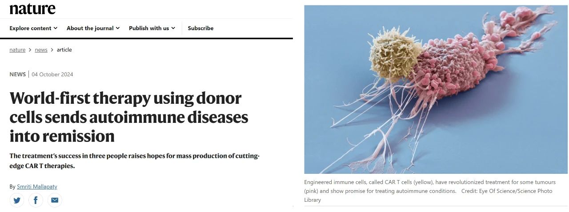Click the article subtitle summary
The width and height of the screenshot is (569, 212).
click(x=134, y=161)
